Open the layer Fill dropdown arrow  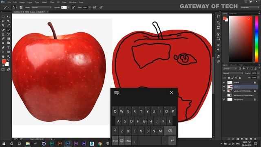click(259, 78)
